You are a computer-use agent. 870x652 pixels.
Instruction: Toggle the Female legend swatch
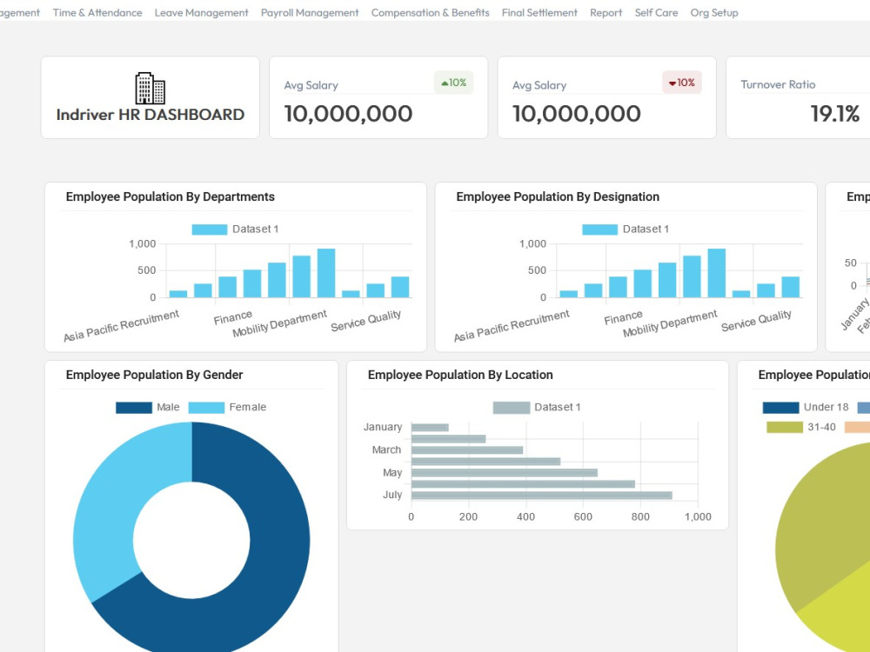click(206, 408)
